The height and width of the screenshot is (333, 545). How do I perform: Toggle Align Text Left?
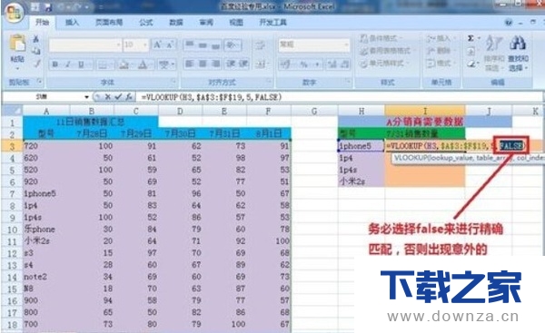pyautogui.click(x=190, y=64)
